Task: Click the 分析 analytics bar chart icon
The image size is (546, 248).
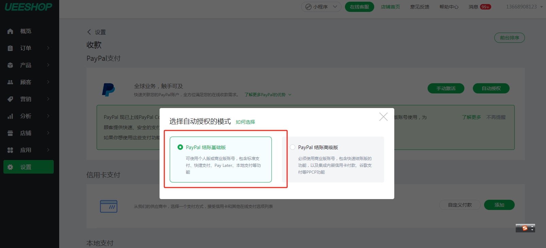Action: click(10, 116)
